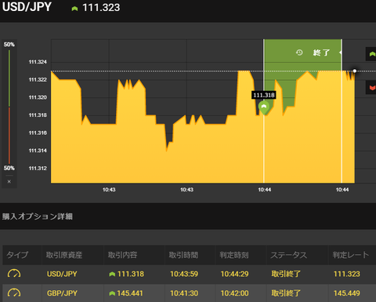Click the white current price dot on chart
The image size is (376, 302).
click(355, 71)
